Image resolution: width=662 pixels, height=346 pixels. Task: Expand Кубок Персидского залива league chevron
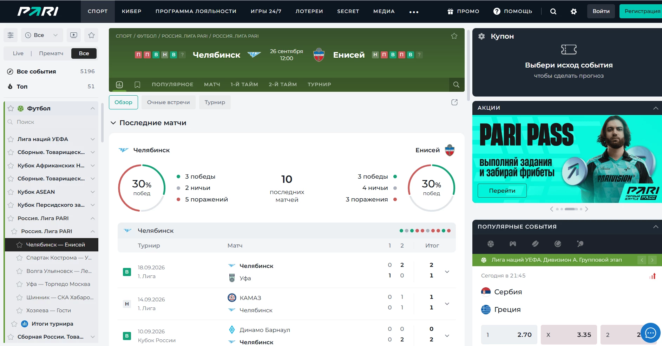[x=93, y=205]
